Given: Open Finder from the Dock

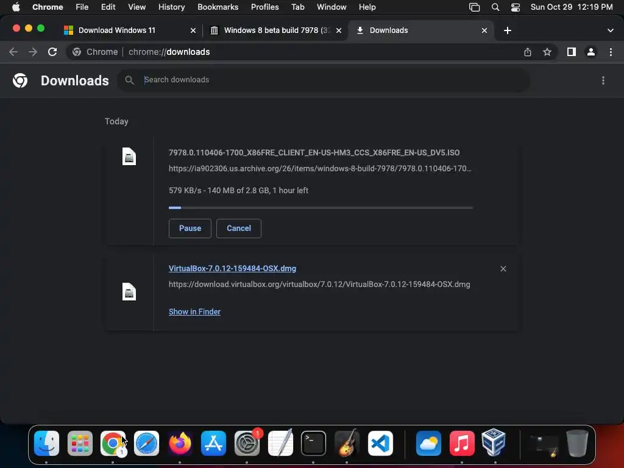Looking at the screenshot, I should (46, 443).
